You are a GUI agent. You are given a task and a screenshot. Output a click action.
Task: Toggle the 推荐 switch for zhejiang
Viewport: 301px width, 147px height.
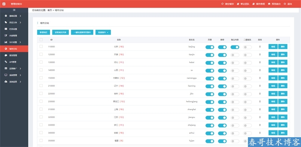pyautogui.click(x=222, y=126)
